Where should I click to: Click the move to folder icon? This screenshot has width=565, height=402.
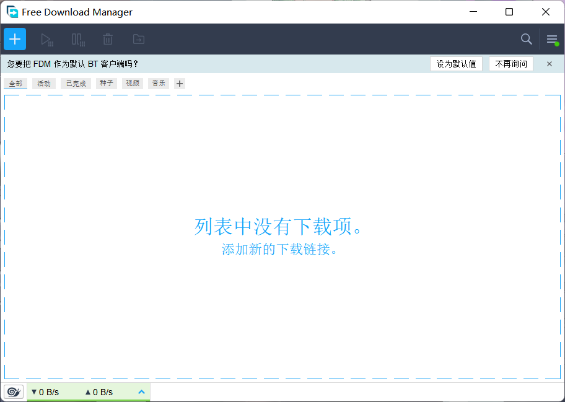[138, 39]
